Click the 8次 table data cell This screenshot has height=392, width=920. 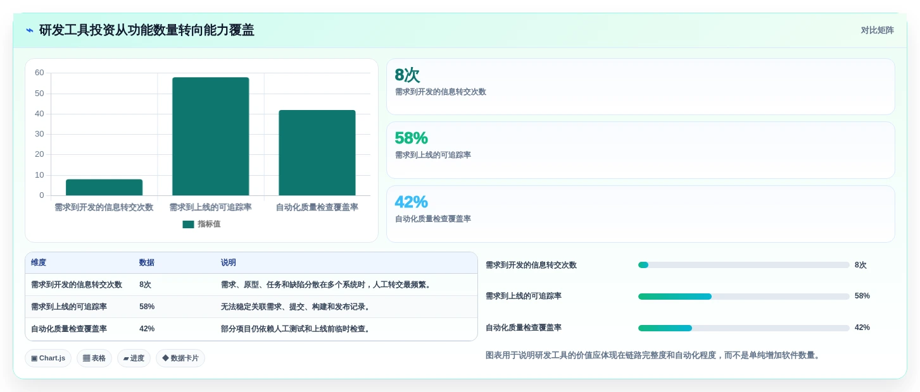pos(146,285)
